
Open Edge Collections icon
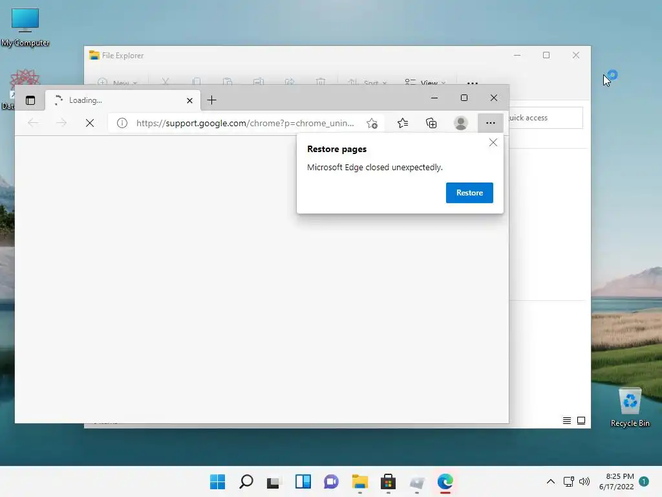(x=431, y=123)
